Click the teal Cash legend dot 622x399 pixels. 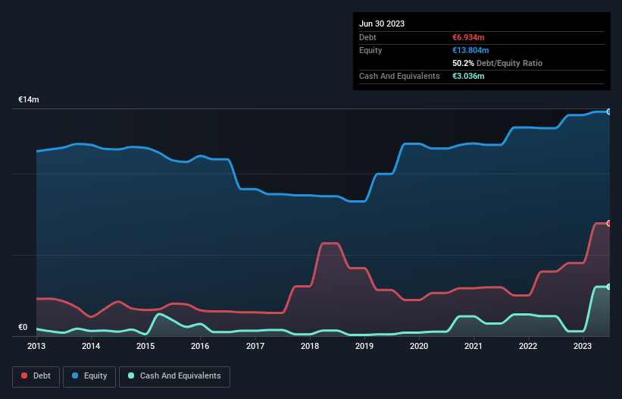click(x=131, y=375)
